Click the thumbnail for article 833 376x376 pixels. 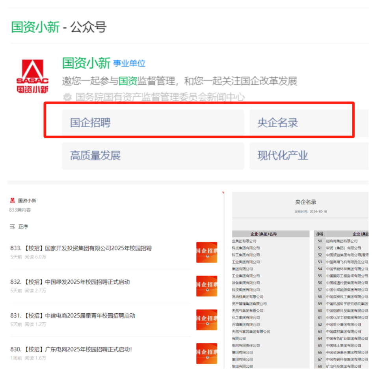(207, 252)
